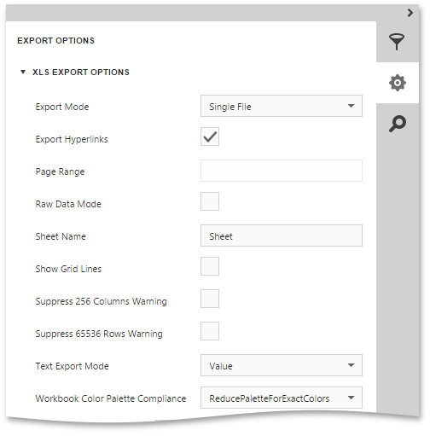
Task: Enable the Raw Data Mode checkbox
Action: [210, 201]
